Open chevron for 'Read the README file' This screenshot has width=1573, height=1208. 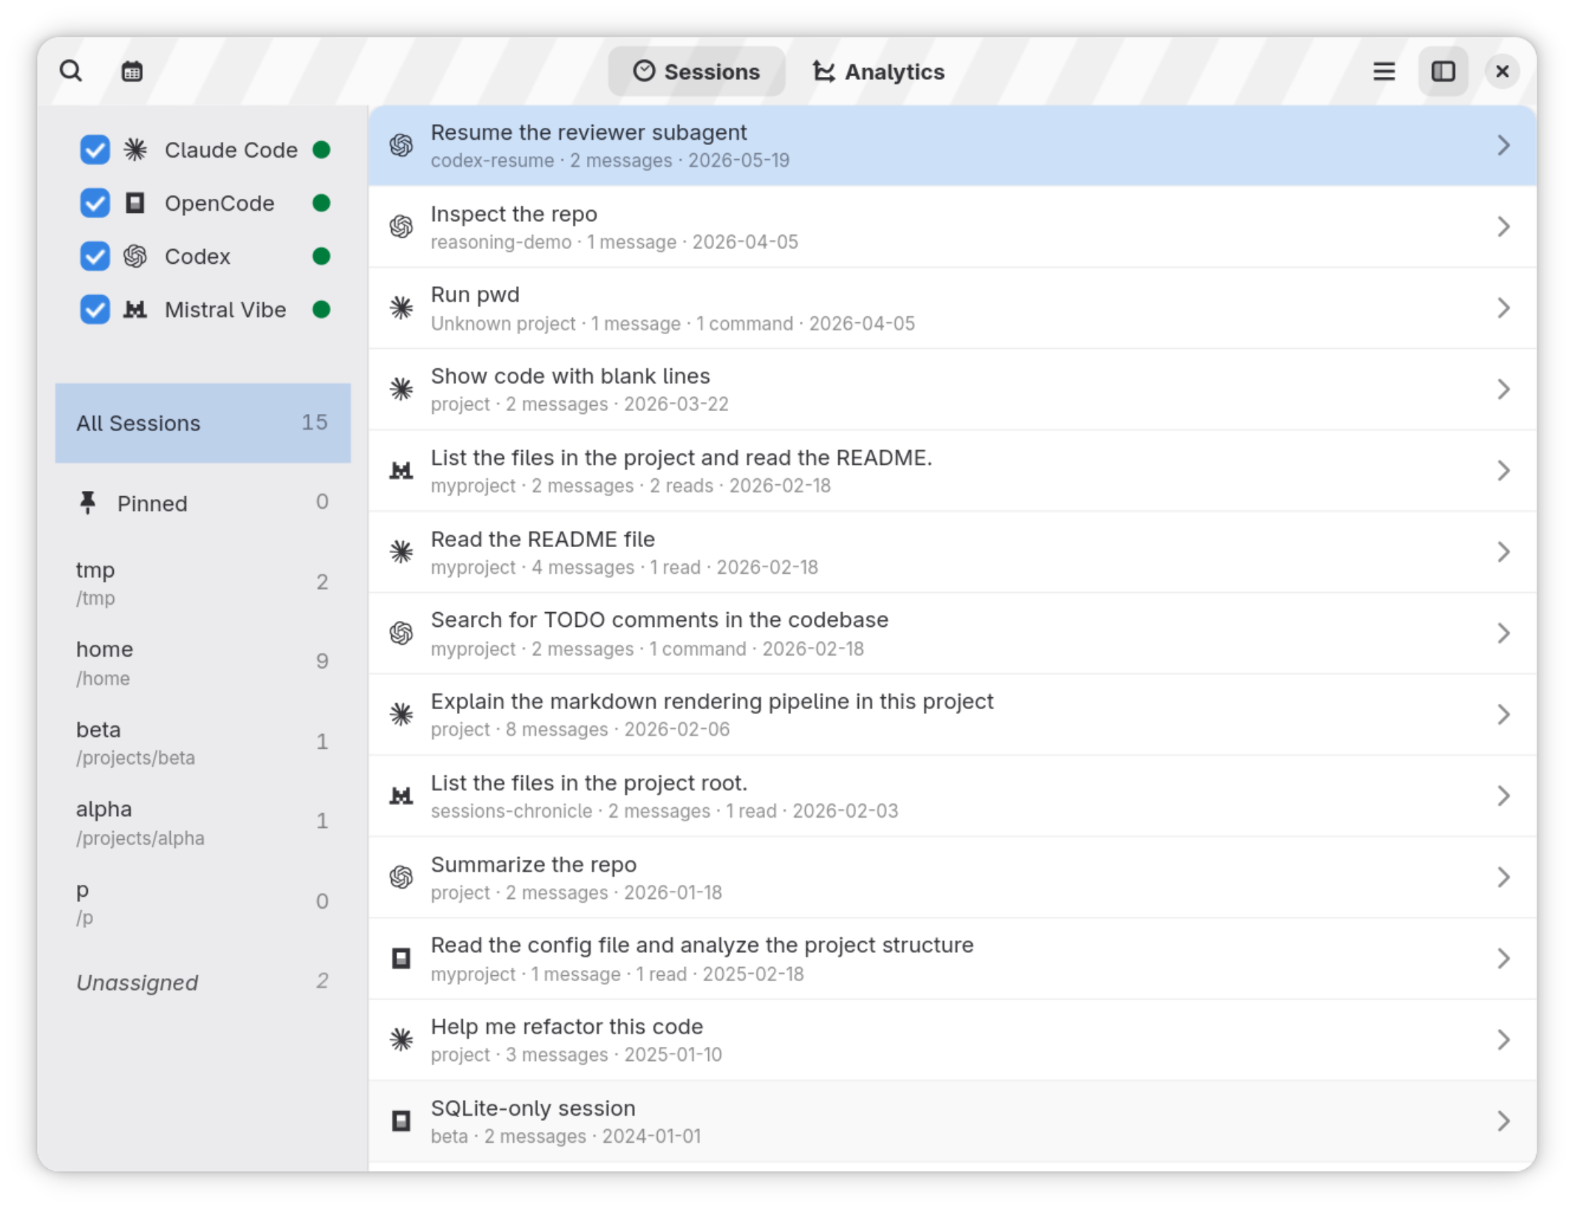pos(1503,552)
